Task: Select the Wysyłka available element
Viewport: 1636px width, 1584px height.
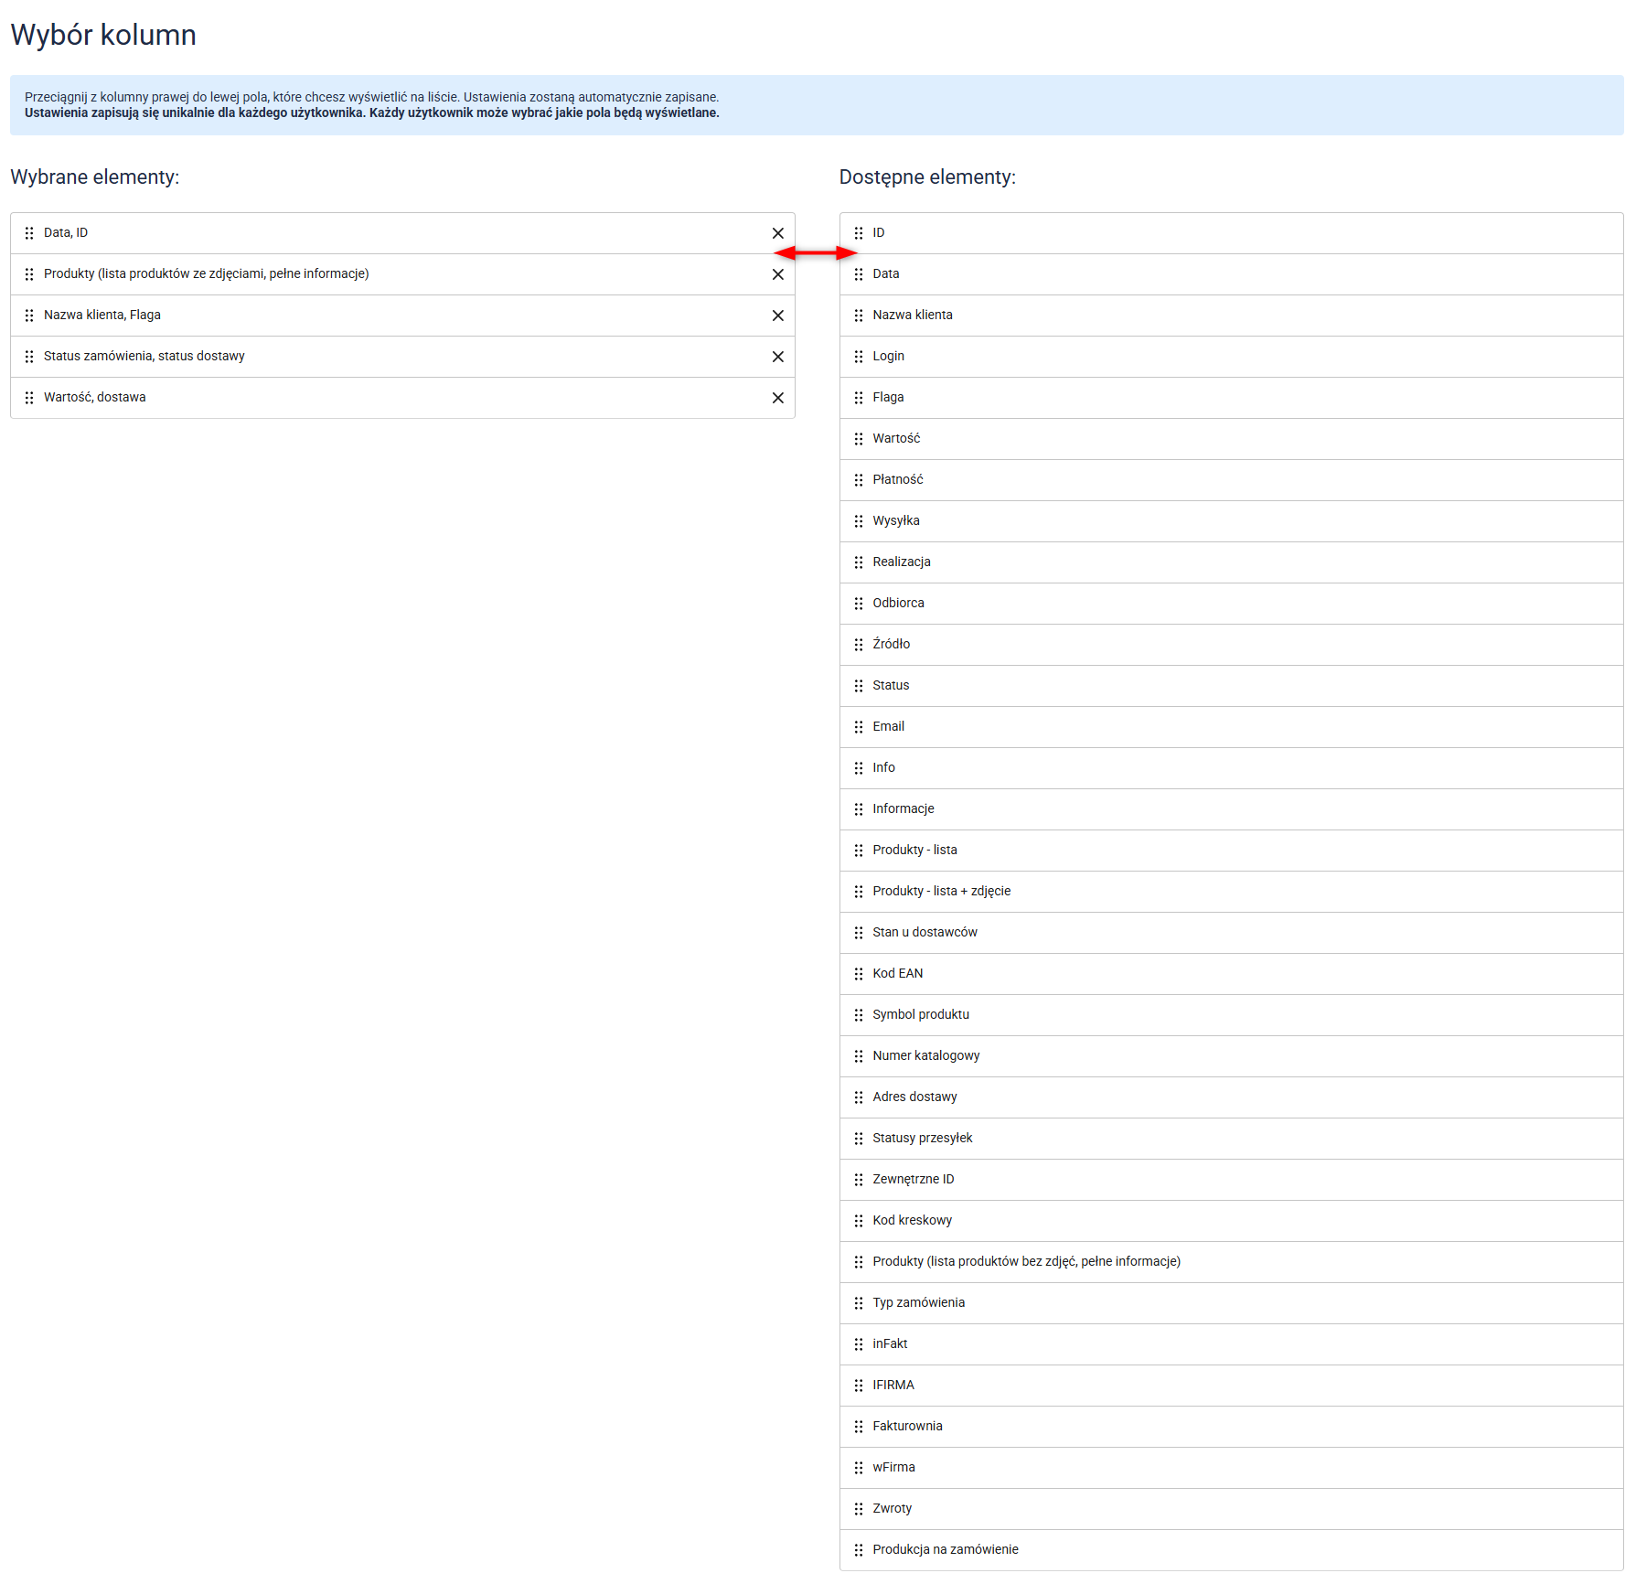Action: [896, 521]
